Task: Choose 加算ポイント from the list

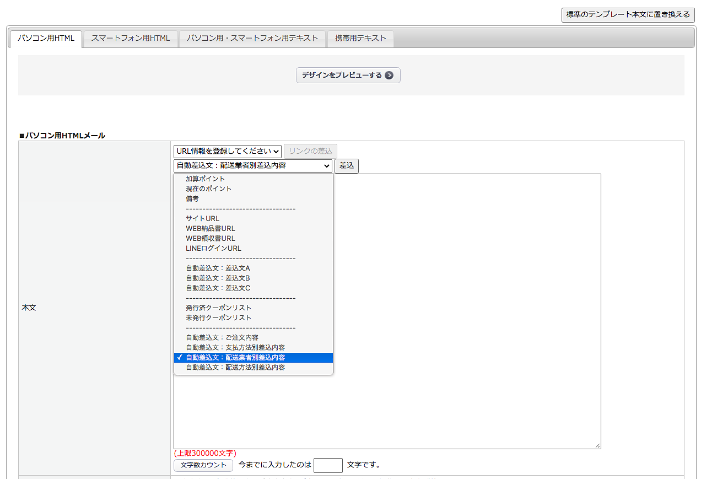Action: [x=205, y=179]
